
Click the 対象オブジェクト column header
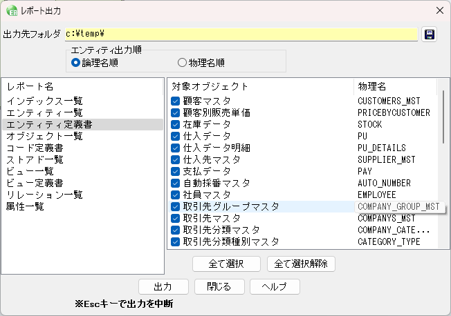(x=261, y=86)
